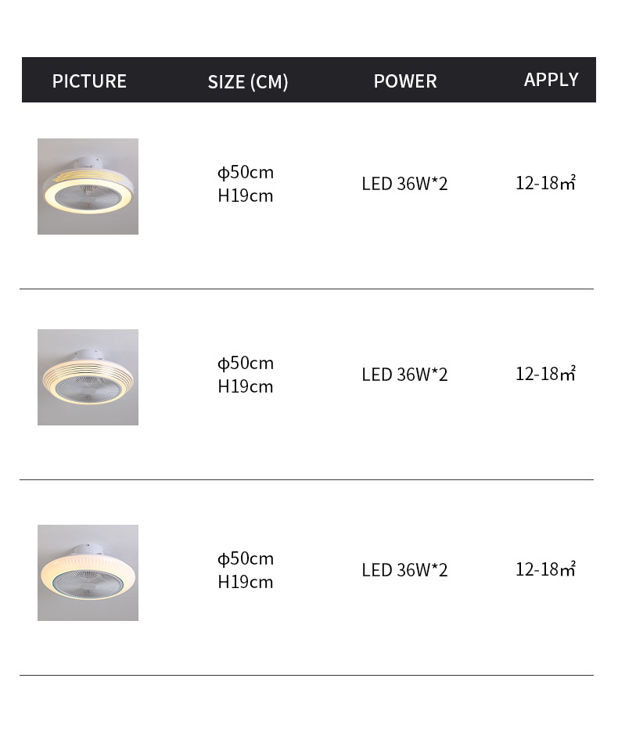This screenshot has width=618, height=732.
Task: Click φ50cm in the second lamp row
Action: coord(246,363)
